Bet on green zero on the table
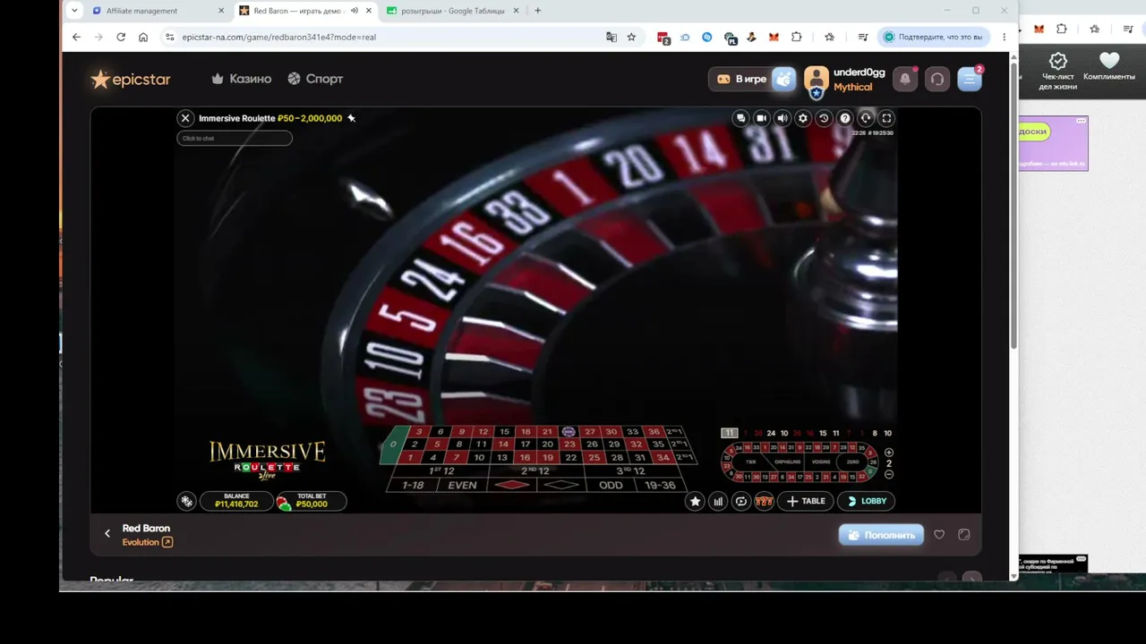The width and height of the screenshot is (1146, 644). coord(393,445)
